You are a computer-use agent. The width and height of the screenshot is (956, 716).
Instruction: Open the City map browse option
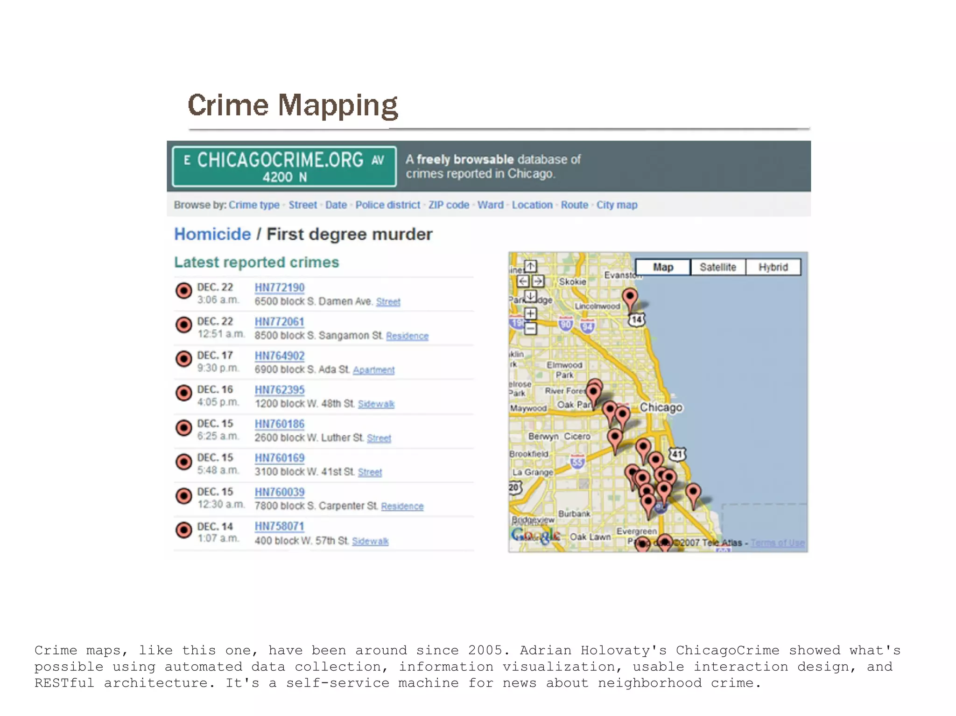click(x=617, y=205)
